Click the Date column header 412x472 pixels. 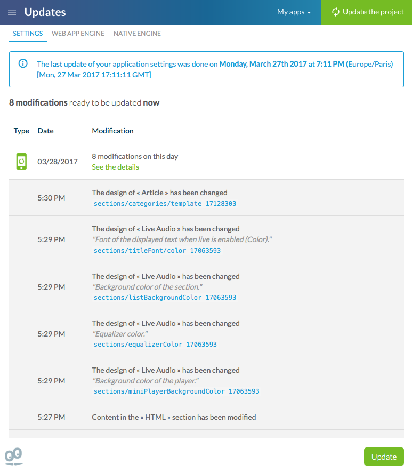(45, 131)
